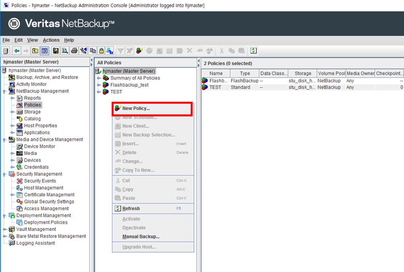
Task: Choose New Policy... from context menu
Action: click(x=153, y=108)
